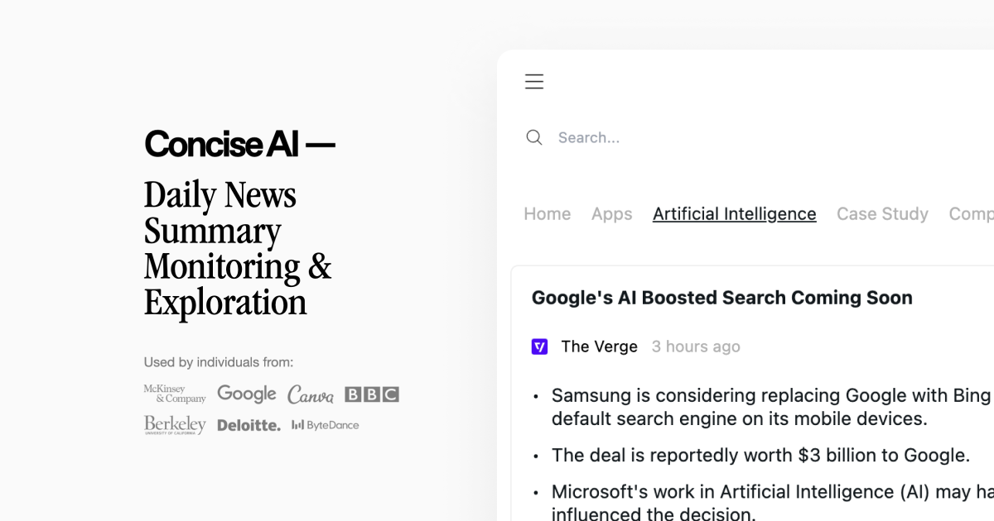Open article Google's AI Boosted Search Coming Soon
This screenshot has width=994, height=521.
coord(721,298)
